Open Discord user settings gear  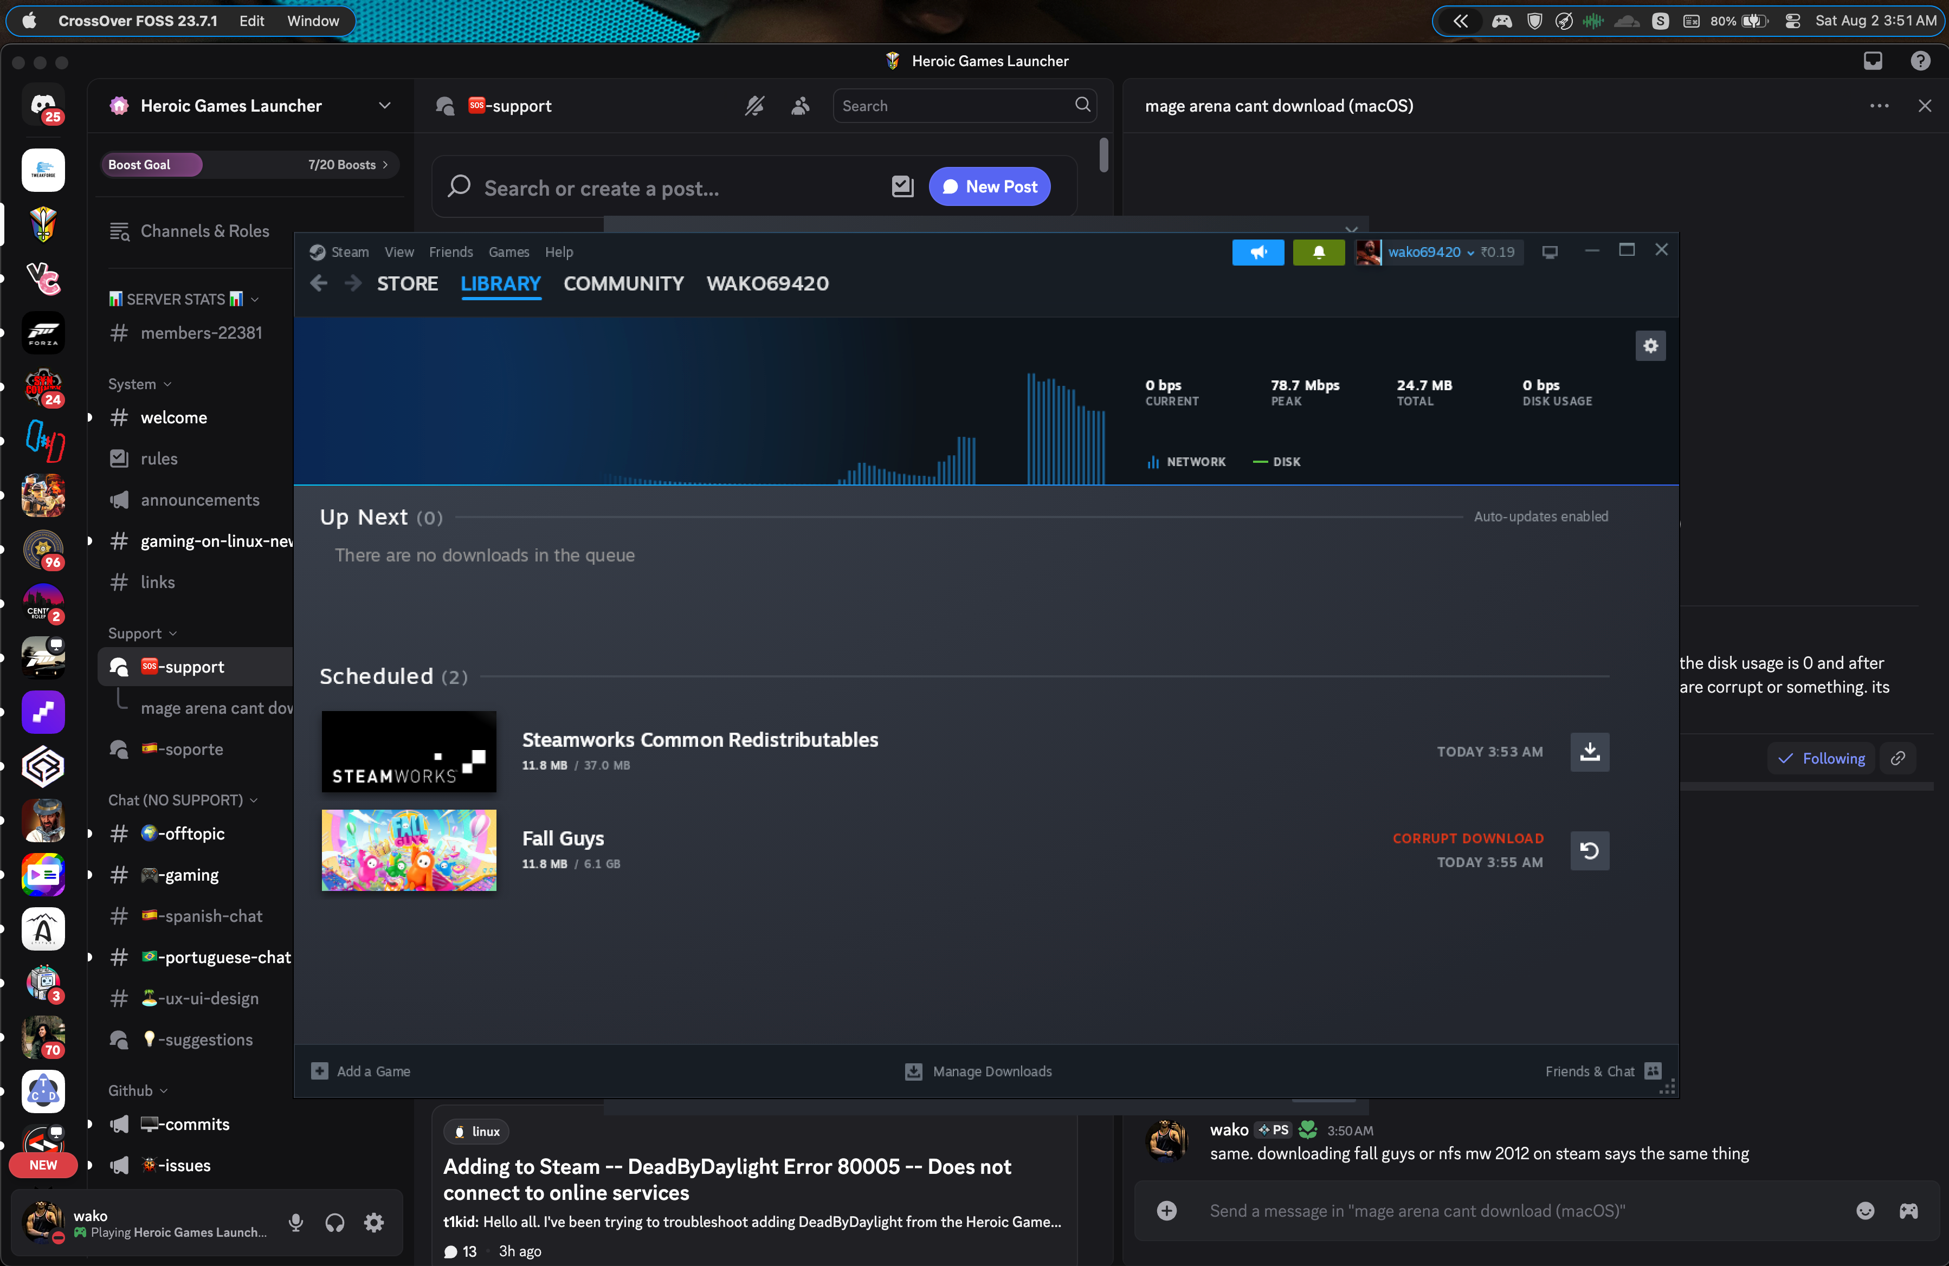pos(374,1223)
